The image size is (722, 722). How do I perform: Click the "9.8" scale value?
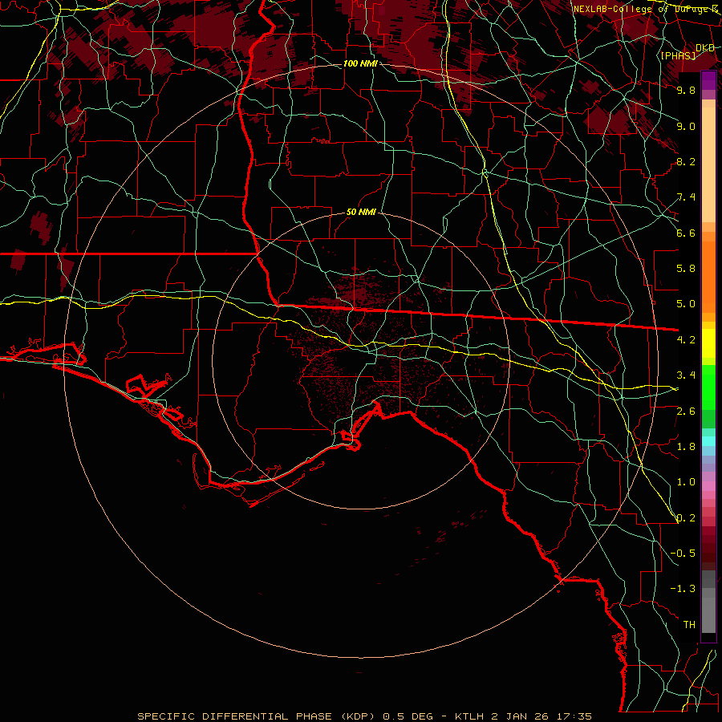[686, 90]
